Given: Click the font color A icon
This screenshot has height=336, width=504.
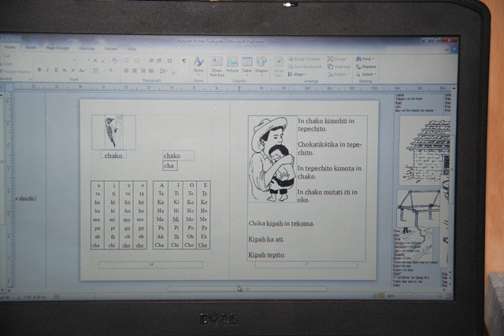Looking at the screenshot, I should click(x=110, y=70).
